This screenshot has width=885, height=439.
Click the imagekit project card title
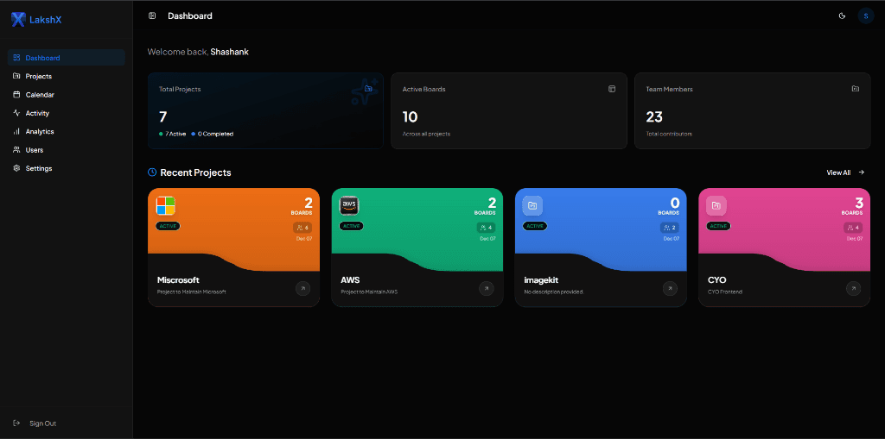[542, 279]
